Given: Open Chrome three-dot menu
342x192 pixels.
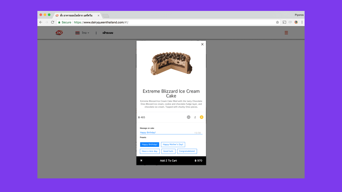Looking at the screenshot, I should (x=302, y=22).
